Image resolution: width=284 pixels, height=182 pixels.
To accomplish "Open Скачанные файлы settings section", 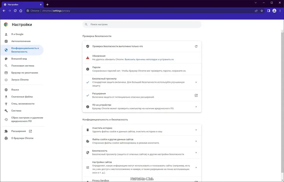I will click(x=22, y=97).
